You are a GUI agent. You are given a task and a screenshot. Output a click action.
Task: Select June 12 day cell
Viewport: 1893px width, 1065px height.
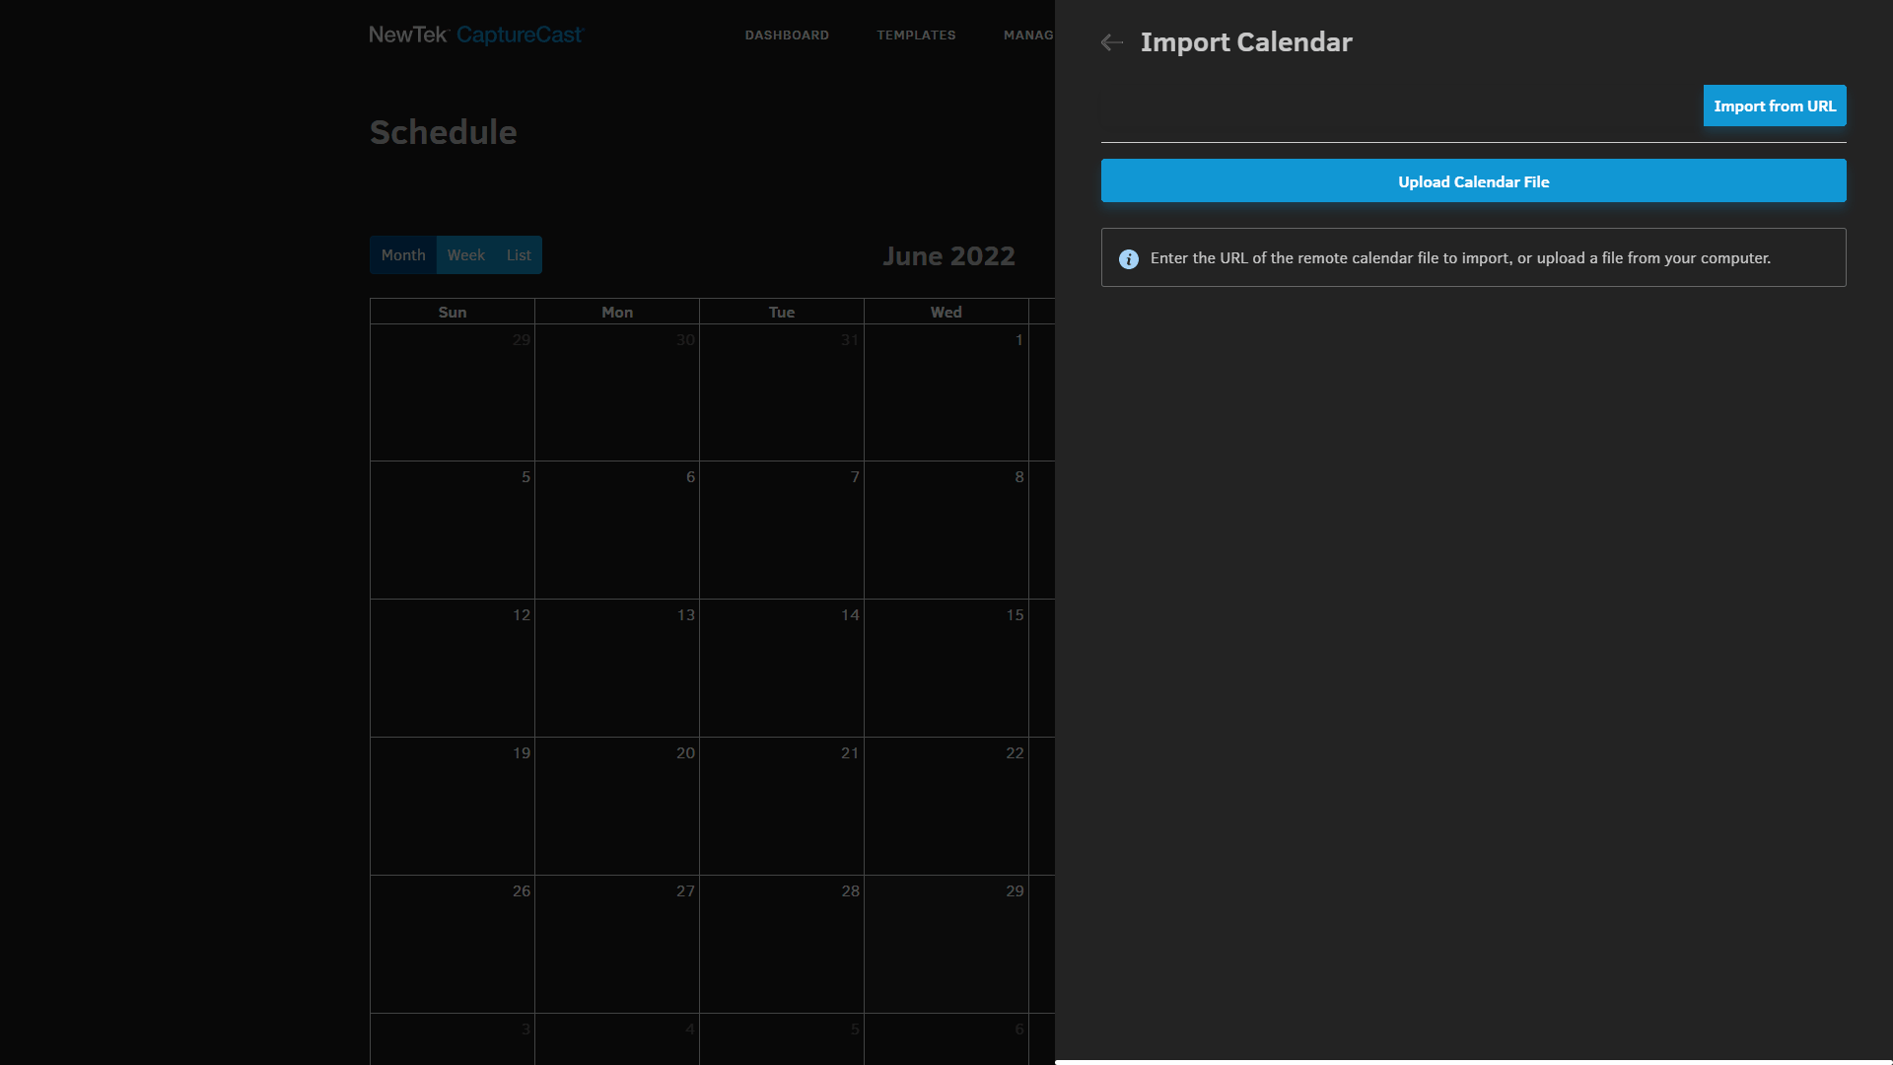click(453, 668)
